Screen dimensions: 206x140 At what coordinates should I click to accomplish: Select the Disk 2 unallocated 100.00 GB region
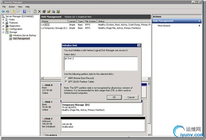click(x=103, y=125)
